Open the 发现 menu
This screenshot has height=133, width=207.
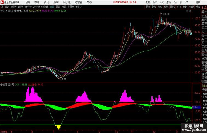(56, 2)
